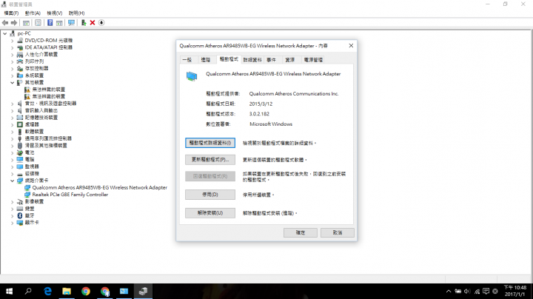Image resolution: width=533 pixels, height=299 pixels.
Task: Expand the 顯示卡 display adapters chevron
Action: (13, 223)
